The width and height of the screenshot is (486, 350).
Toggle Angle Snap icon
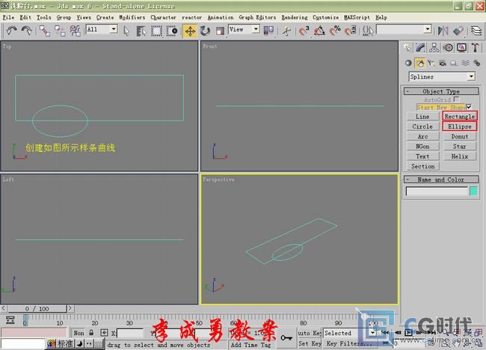319,31
